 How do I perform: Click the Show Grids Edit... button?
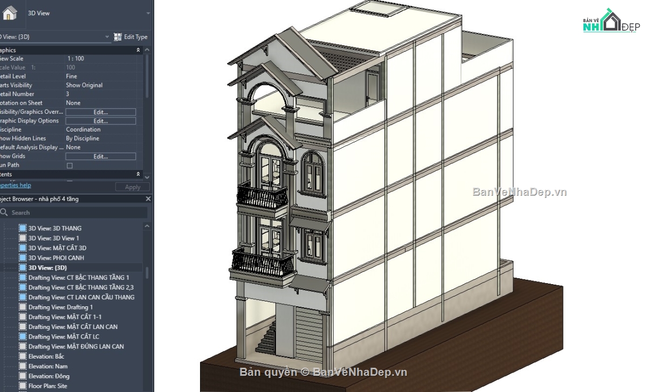click(101, 156)
